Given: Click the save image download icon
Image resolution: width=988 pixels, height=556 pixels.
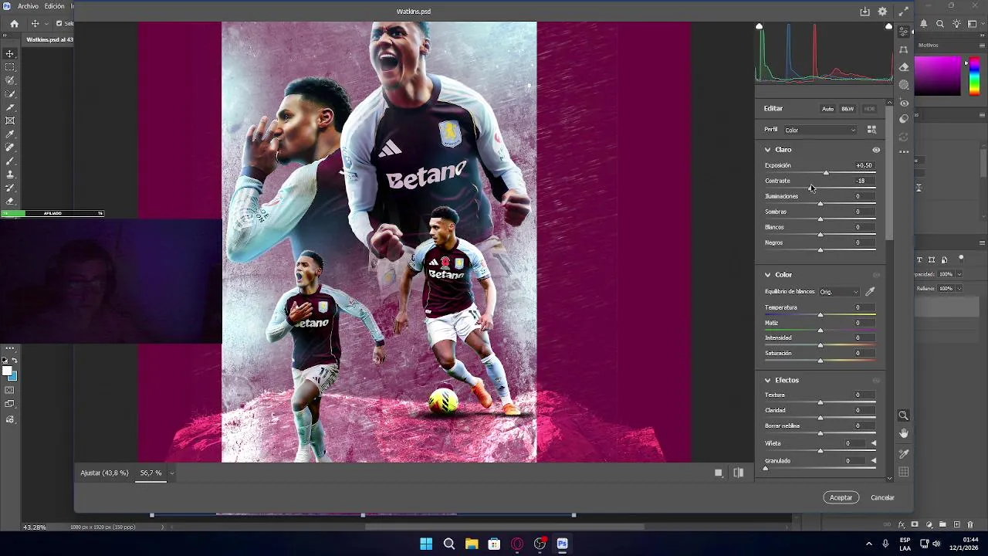Looking at the screenshot, I should (865, 12).
